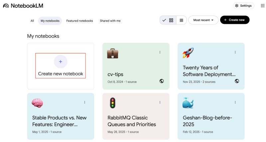The width and height of the screenshot is (266, 142).
Task: Click the globe icon on Twenty Years card
Action: pyautogui.click(x=237, y=81)
